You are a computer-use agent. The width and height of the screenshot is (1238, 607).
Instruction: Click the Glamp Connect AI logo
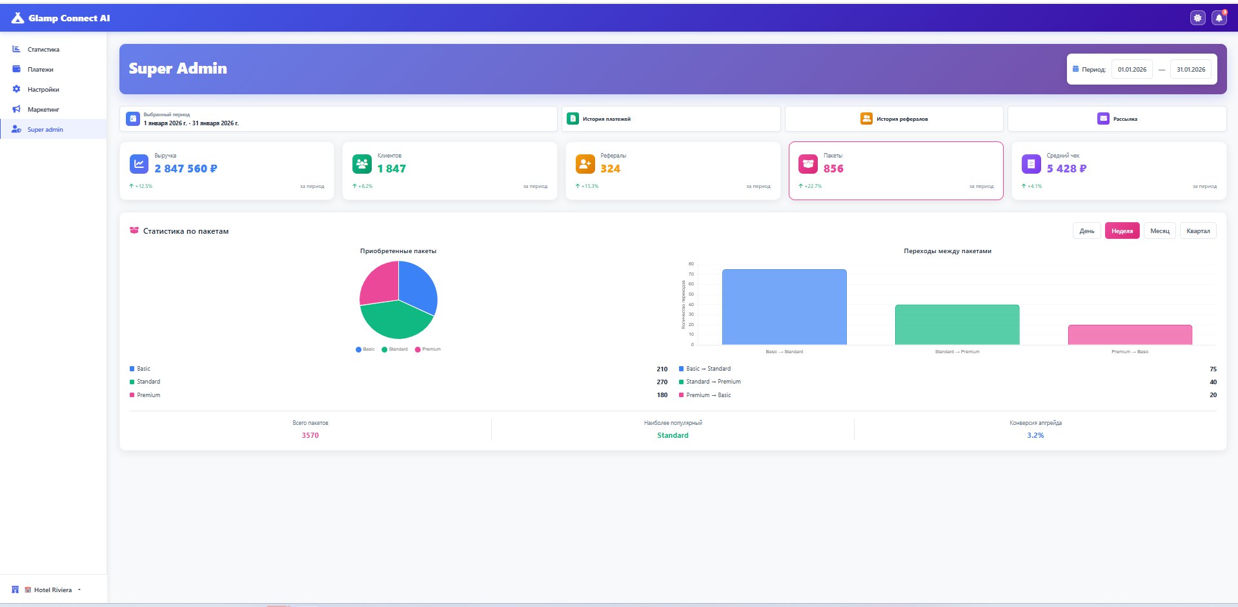click(61, 18)
